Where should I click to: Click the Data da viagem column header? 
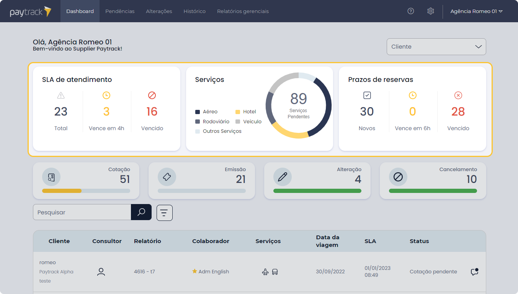click(328, 241)
